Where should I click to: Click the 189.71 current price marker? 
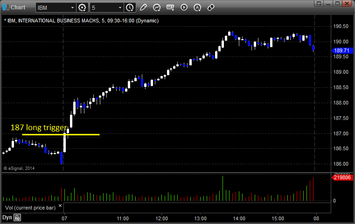pyautogui.click(x=342, y=50)
